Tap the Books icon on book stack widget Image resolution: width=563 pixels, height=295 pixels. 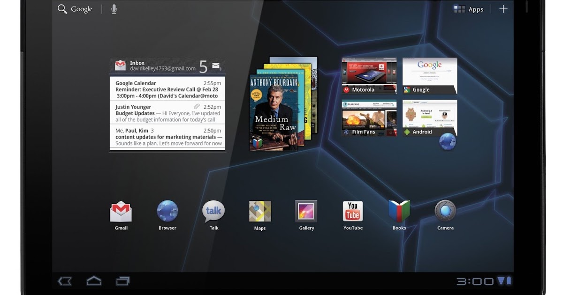257,143
